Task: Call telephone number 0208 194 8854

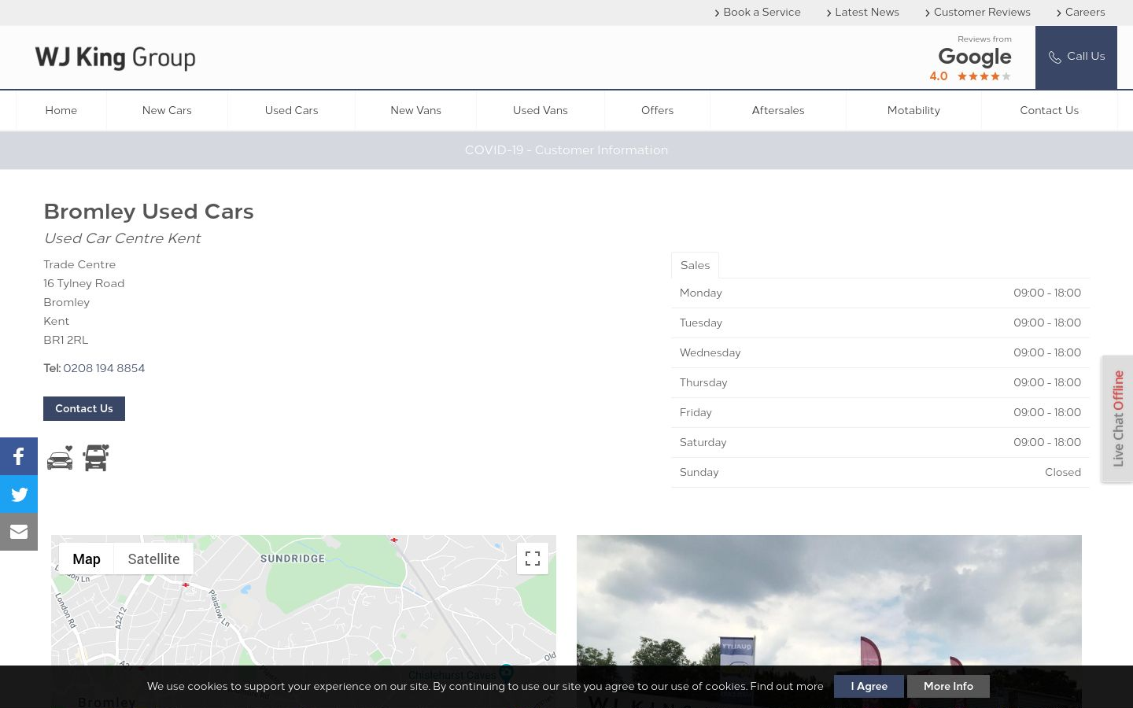Action: point(104,368)
